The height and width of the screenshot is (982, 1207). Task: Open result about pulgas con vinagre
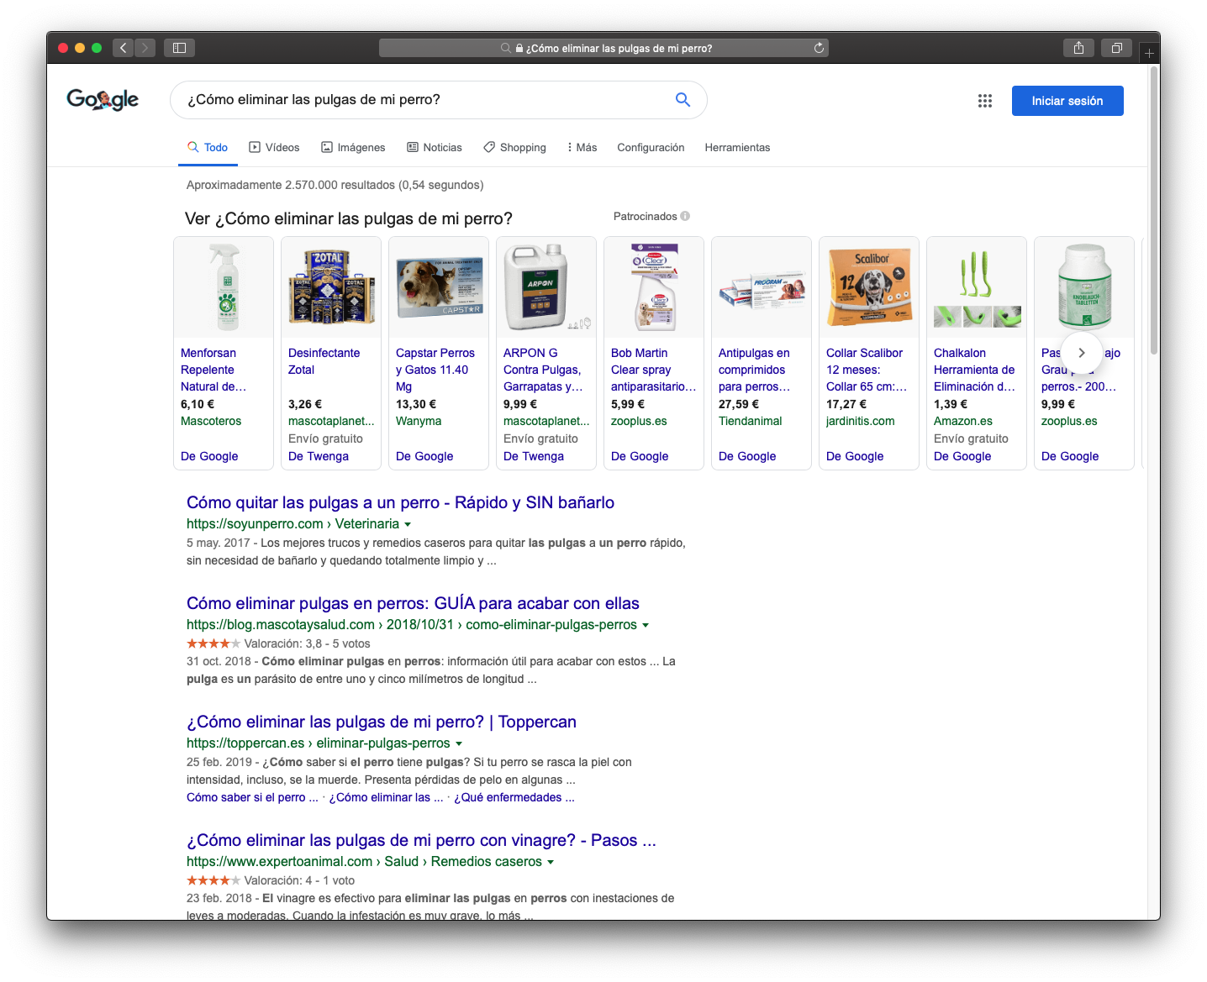[421, 840]
